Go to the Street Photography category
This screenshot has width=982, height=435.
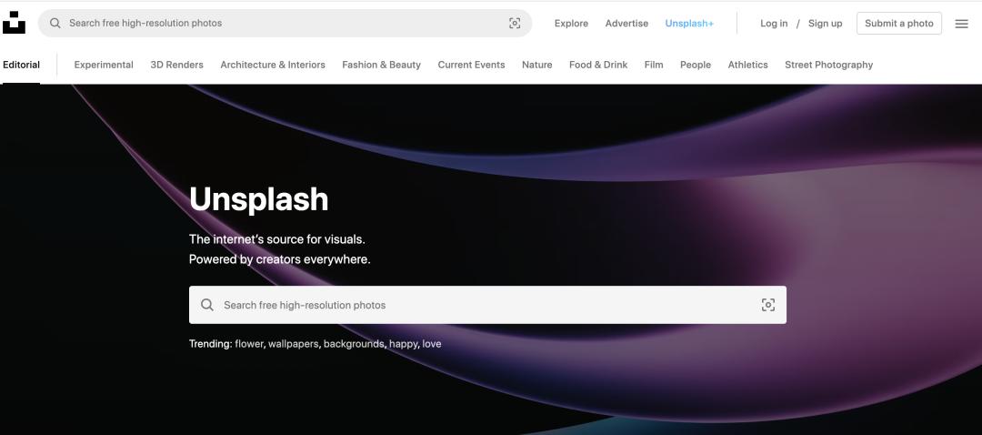828,65
